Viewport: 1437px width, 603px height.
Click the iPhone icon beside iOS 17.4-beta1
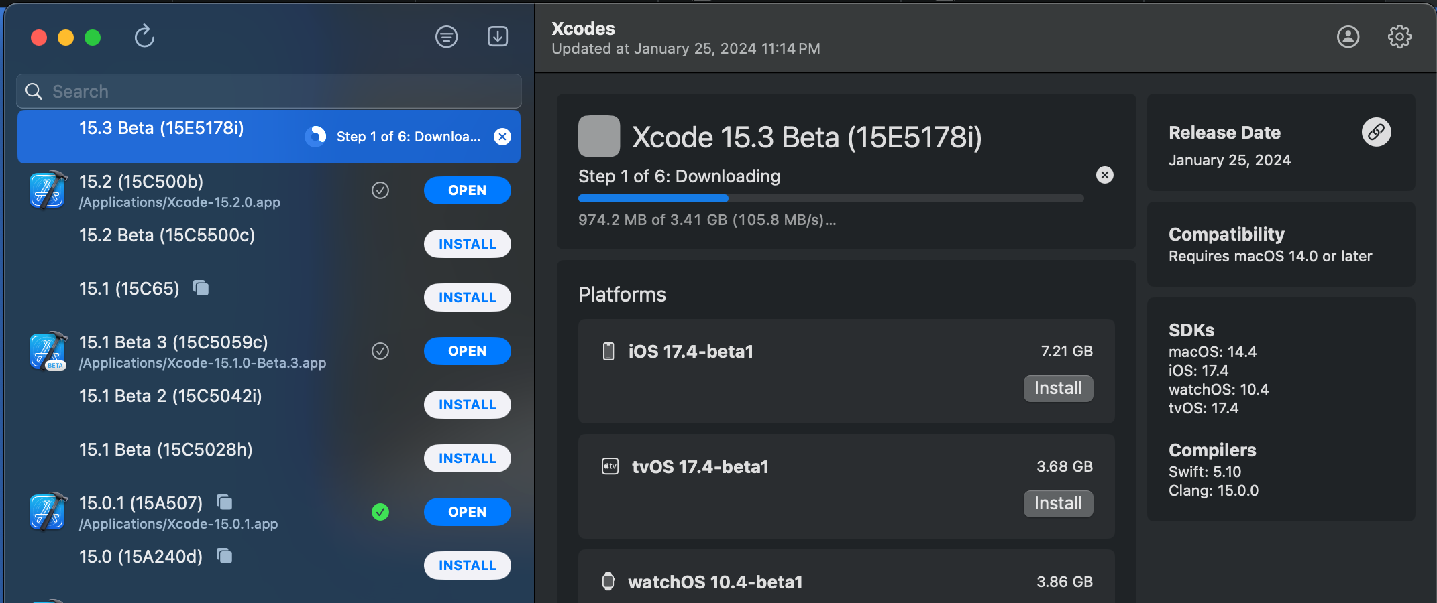coord(608,351)
